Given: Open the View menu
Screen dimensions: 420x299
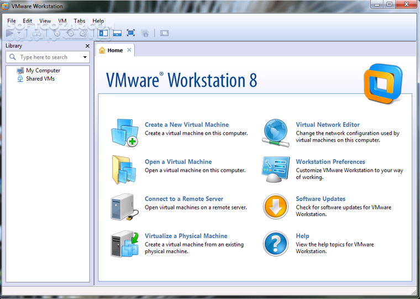Looking at the screenshot, I should point(45,21).
